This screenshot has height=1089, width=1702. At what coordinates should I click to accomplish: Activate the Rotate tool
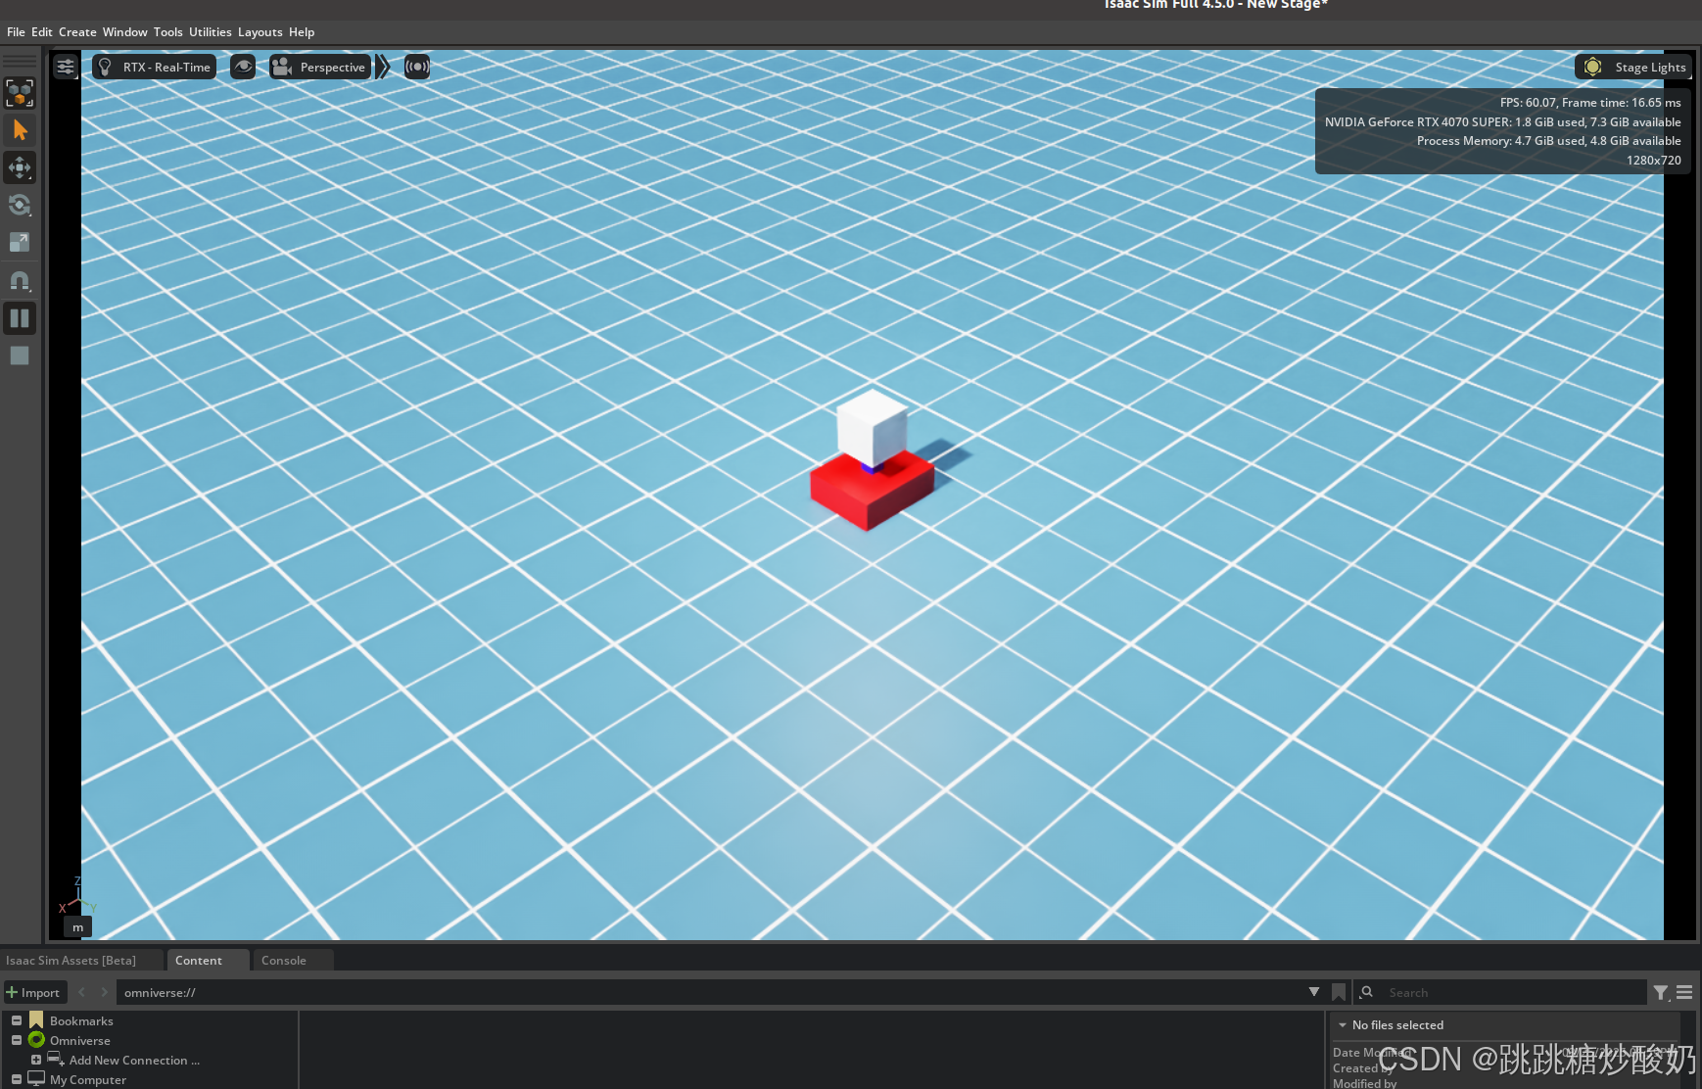tap(20, 205)
